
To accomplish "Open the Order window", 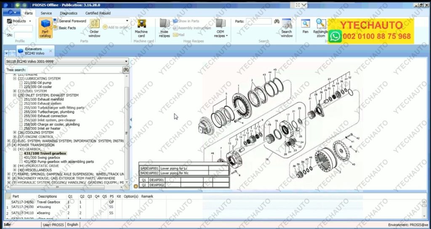I will (95, 28).
